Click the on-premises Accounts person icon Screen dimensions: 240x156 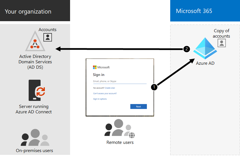click(x=48, y=37)
